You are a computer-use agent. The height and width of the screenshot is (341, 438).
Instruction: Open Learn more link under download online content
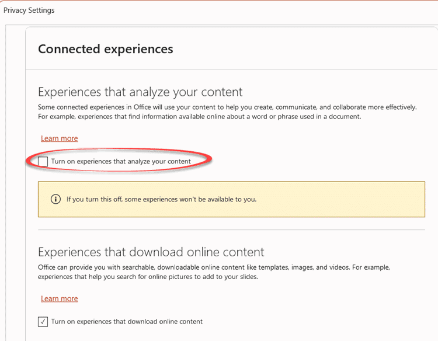coord(59,298)
